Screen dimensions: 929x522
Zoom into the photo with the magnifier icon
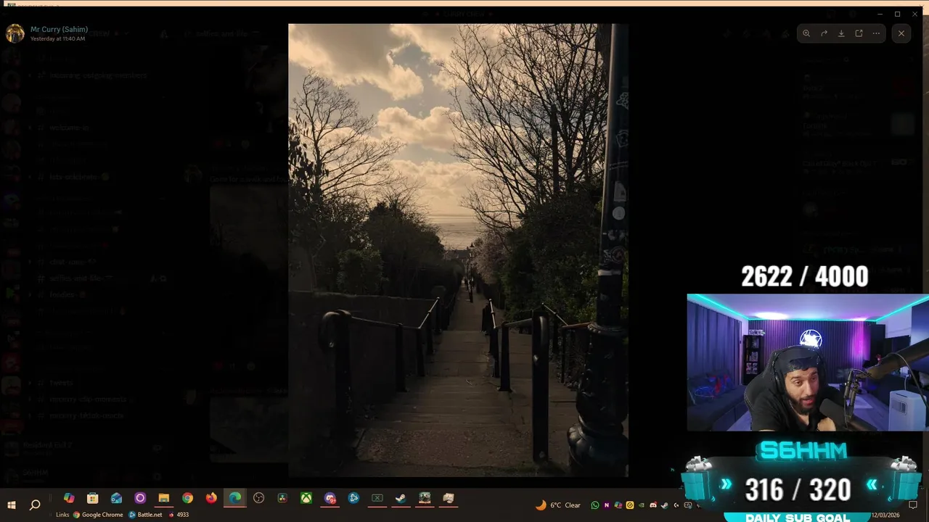tap(806, 33)
